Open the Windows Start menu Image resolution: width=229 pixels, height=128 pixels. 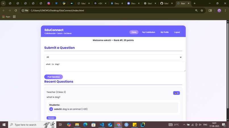point(4,125)
